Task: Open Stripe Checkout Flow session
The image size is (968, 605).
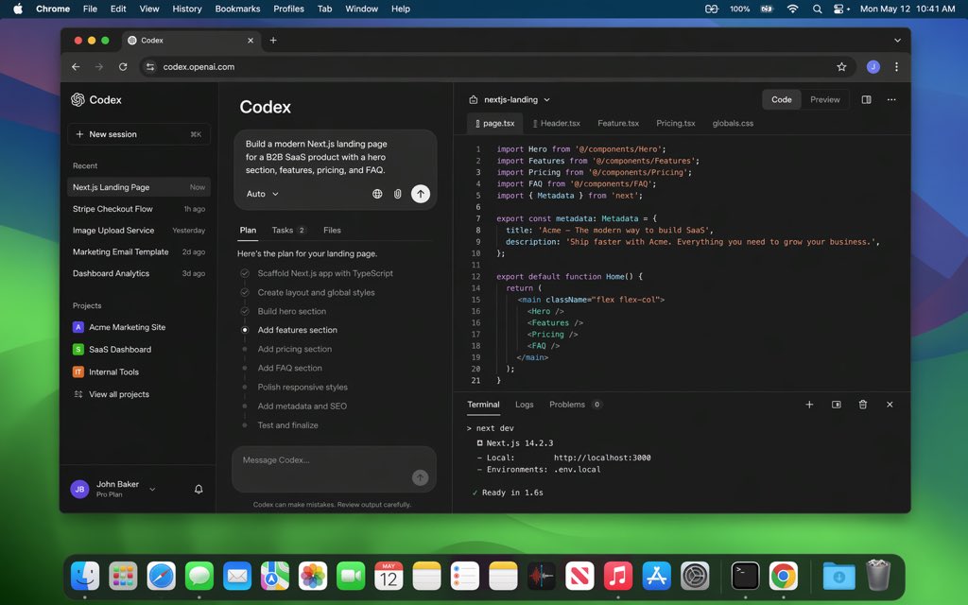Action: pos(139,209)
